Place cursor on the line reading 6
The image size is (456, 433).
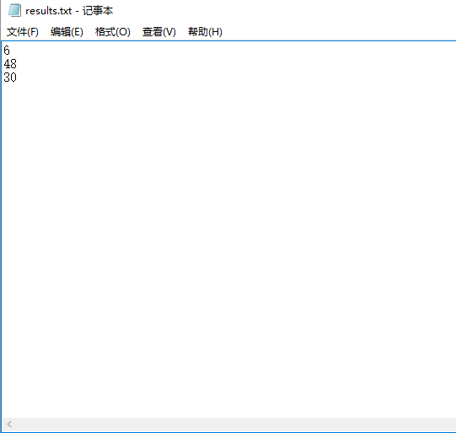coord(7,51)
